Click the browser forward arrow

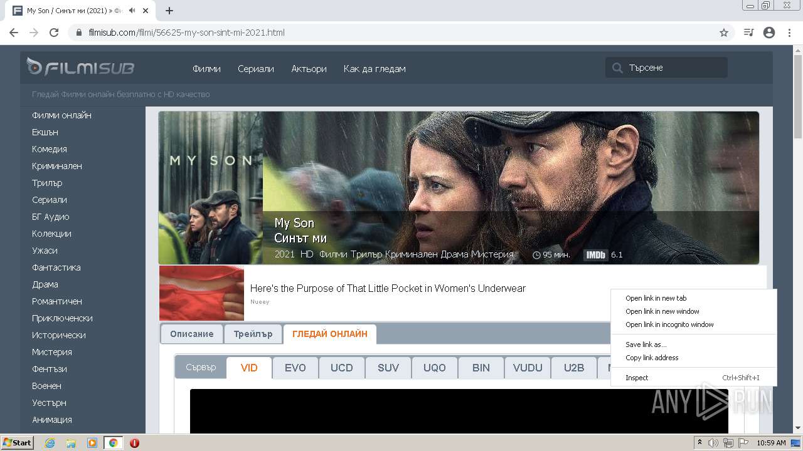(x=34, y=33)
